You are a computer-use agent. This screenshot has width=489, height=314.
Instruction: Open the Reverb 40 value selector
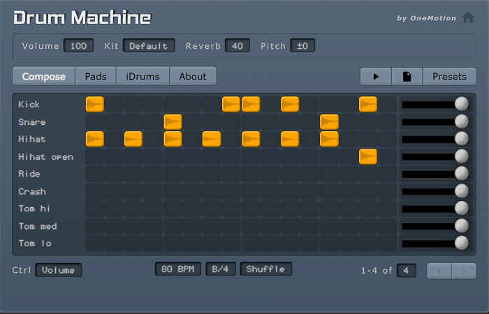(x=238, y=46)
